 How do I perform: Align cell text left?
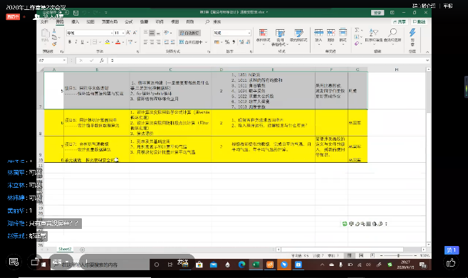pos(145,42)
